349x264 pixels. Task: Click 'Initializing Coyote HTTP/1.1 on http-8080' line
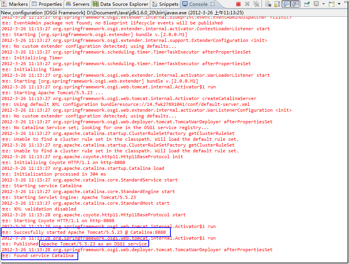point(64,163)
